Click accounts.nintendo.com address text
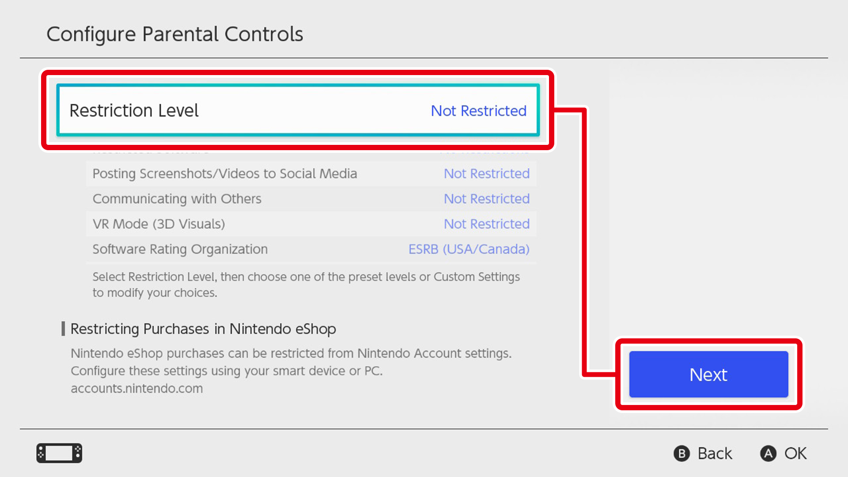 click(137, 389)
